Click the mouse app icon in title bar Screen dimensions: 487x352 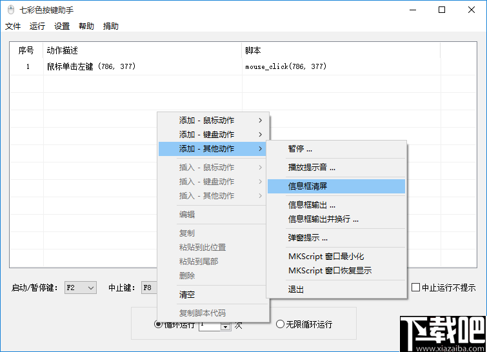tap(11, 10)
